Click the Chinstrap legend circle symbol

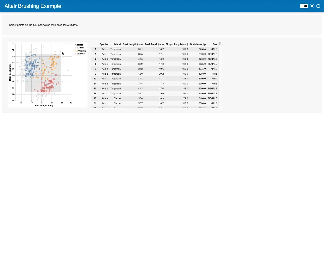[x=77, y=51]
